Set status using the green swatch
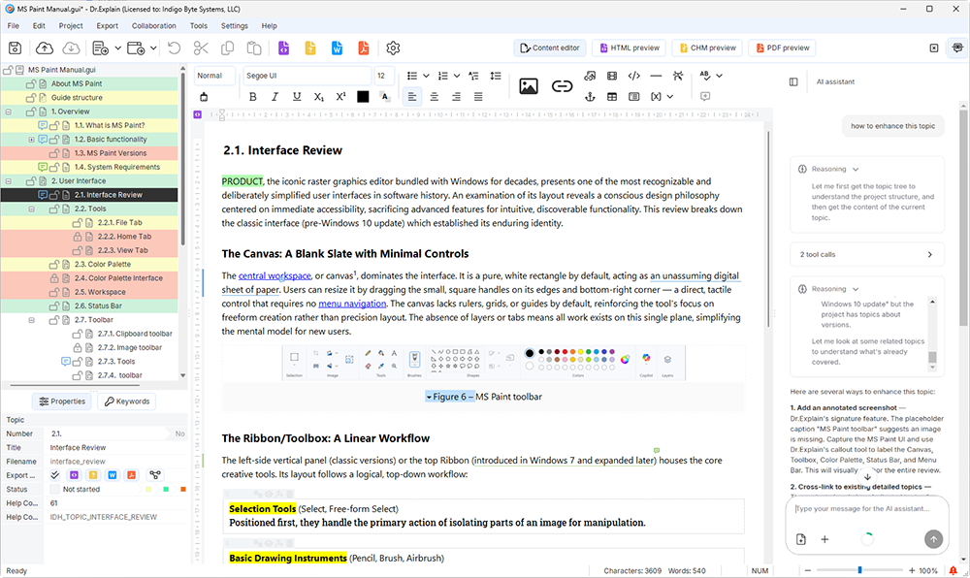This screenshot has width=970, height=578. pos(166,489)
